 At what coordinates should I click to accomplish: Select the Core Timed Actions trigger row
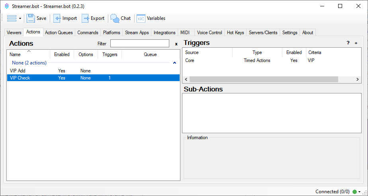coord(272,60)
